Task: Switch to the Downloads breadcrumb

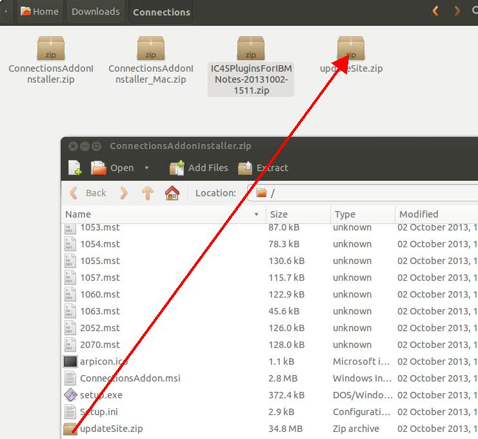Action: [95, 12]
